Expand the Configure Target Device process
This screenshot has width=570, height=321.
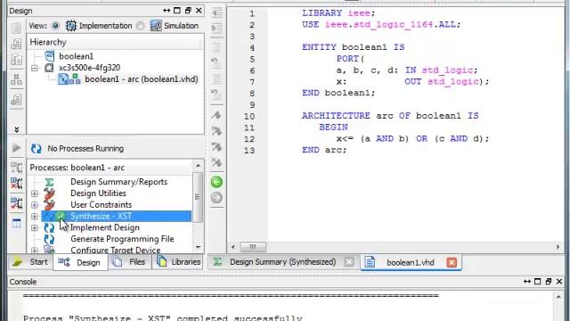pyautogui.click(x=35, y=251)
